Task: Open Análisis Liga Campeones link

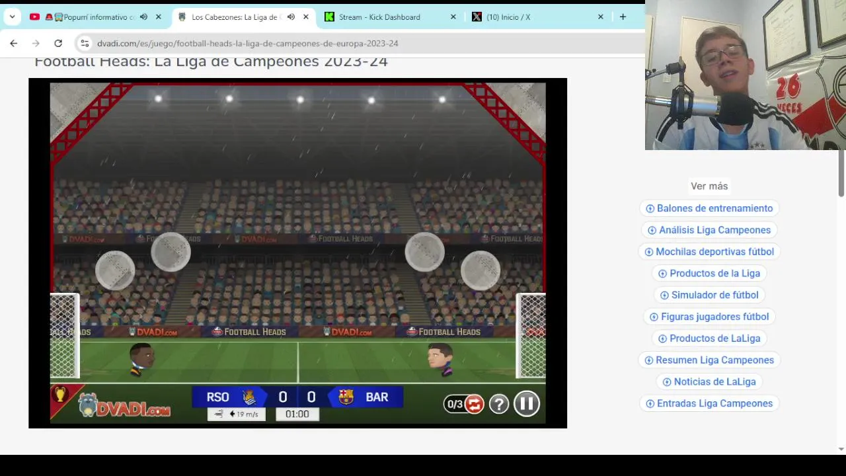Action: point(709,230)
